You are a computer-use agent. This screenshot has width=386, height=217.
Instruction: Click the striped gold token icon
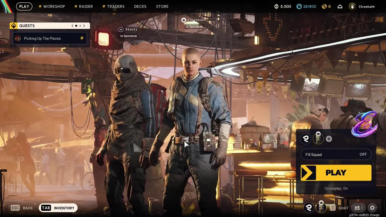pyautogui.click(x=324, y=6)
